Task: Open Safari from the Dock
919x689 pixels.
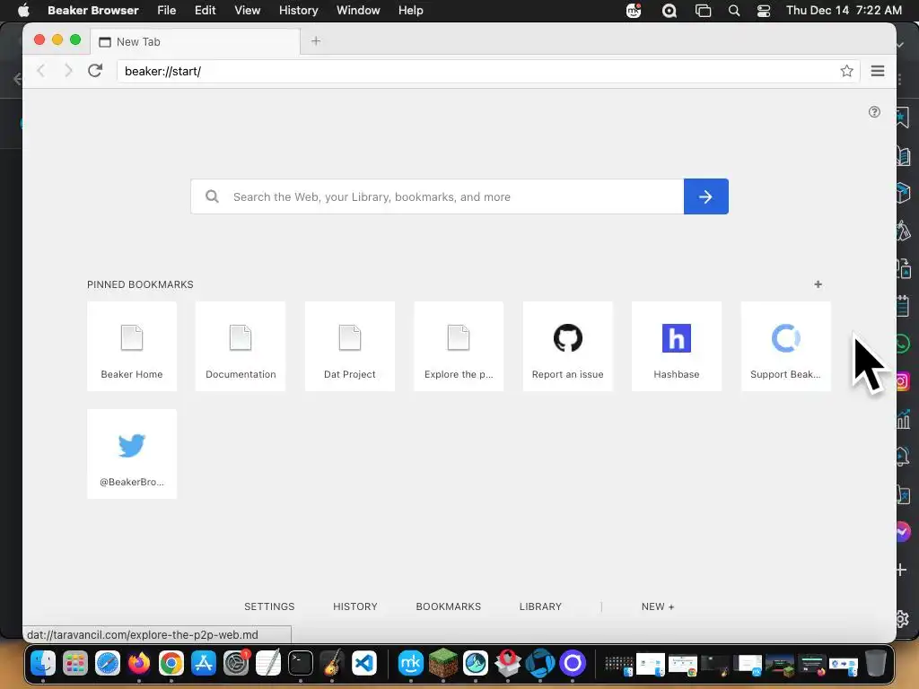Action: (x=108, y=663)
